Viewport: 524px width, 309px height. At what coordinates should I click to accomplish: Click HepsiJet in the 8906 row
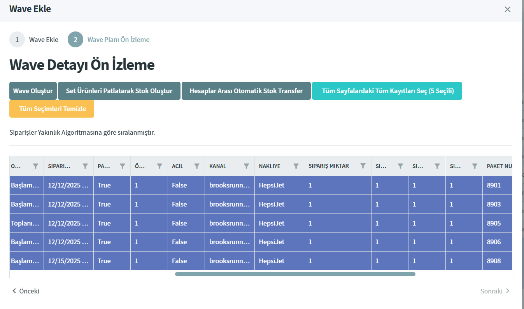pos(279,242)
